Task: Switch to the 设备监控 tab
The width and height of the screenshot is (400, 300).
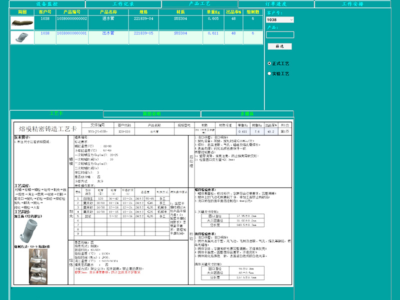Action: coord(47,4)
